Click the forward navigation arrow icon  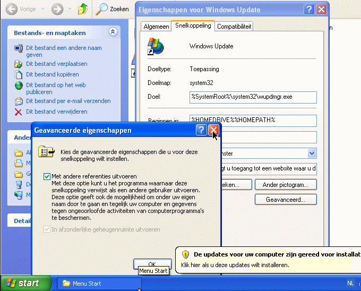(57, 9)
